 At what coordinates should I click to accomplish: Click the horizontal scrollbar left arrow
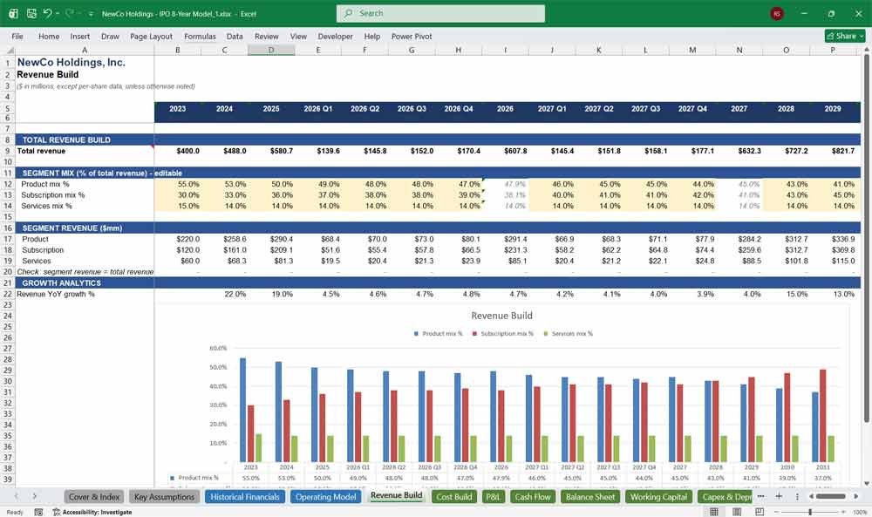pos(811,496)
